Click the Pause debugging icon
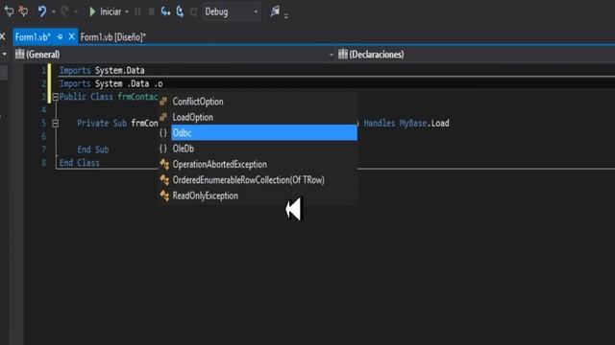Viewport: 615px width, 345px height. pyautogui.click(x=137, y=11)
